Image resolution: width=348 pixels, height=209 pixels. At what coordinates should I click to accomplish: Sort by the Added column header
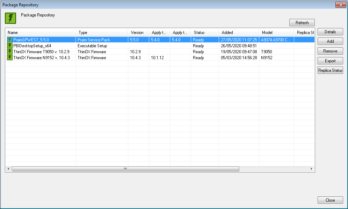point(239,33)
